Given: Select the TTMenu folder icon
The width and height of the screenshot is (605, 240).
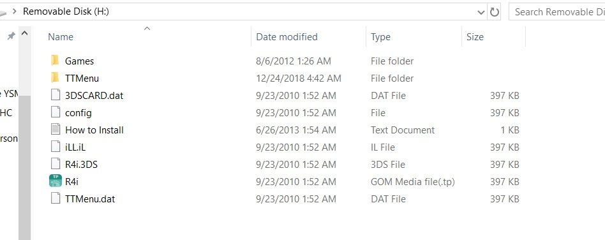Looking at the screenshot, I should pyautogui.click(x=55, y=78).
